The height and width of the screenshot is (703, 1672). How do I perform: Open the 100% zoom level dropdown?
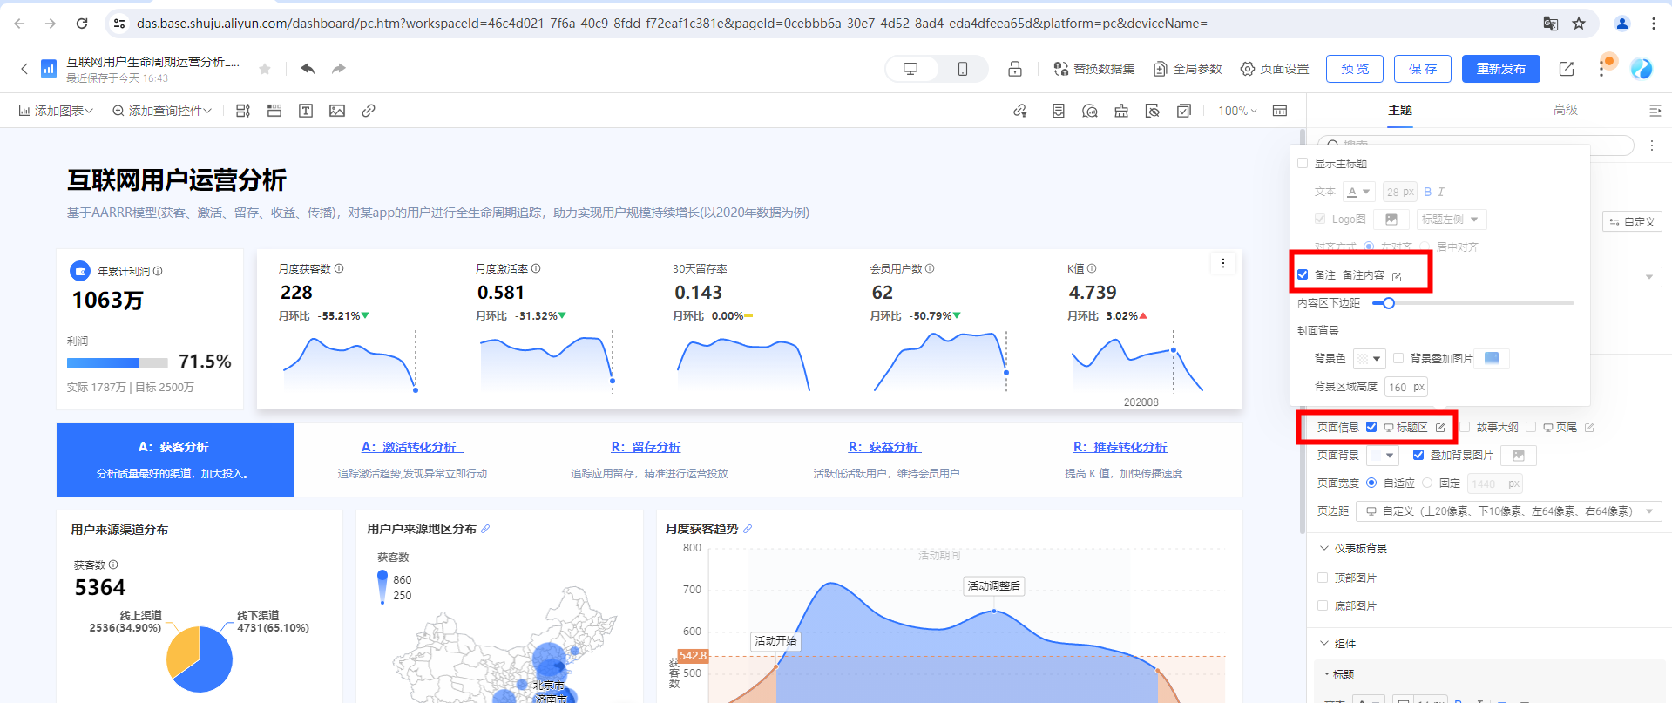[1237, 111]
